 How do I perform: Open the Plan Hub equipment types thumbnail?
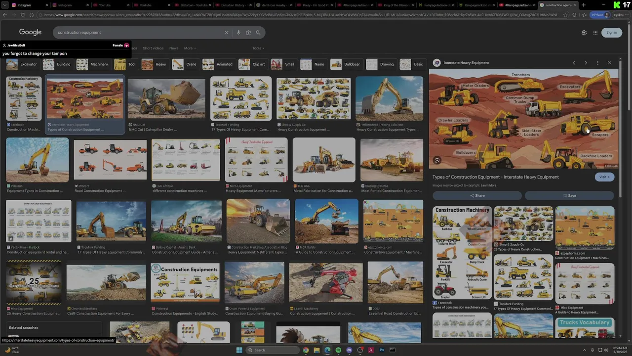37,160
